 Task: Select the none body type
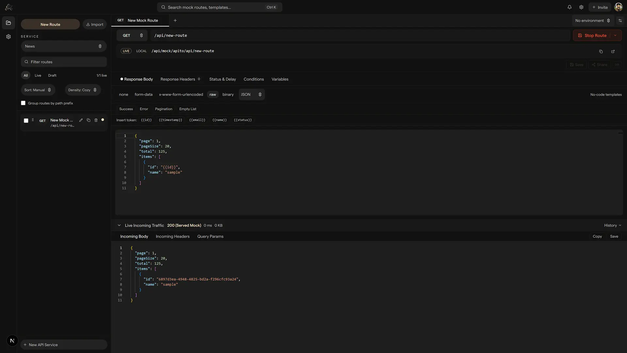click(123, 94)
